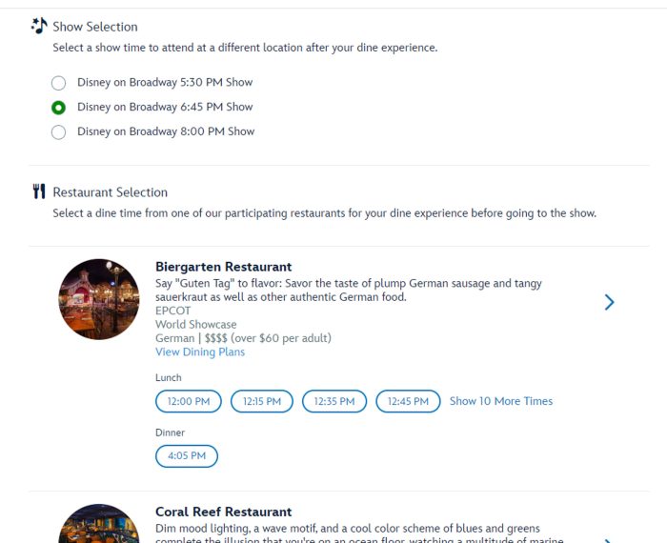
Task: Select the 12:35 PM lunch time
Action: click(334, 402)
